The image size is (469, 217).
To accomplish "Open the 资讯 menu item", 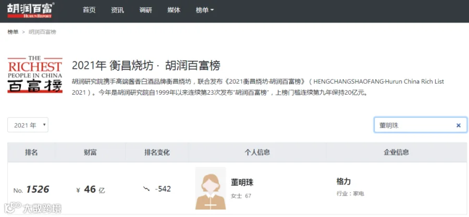I will pos(117,10).
